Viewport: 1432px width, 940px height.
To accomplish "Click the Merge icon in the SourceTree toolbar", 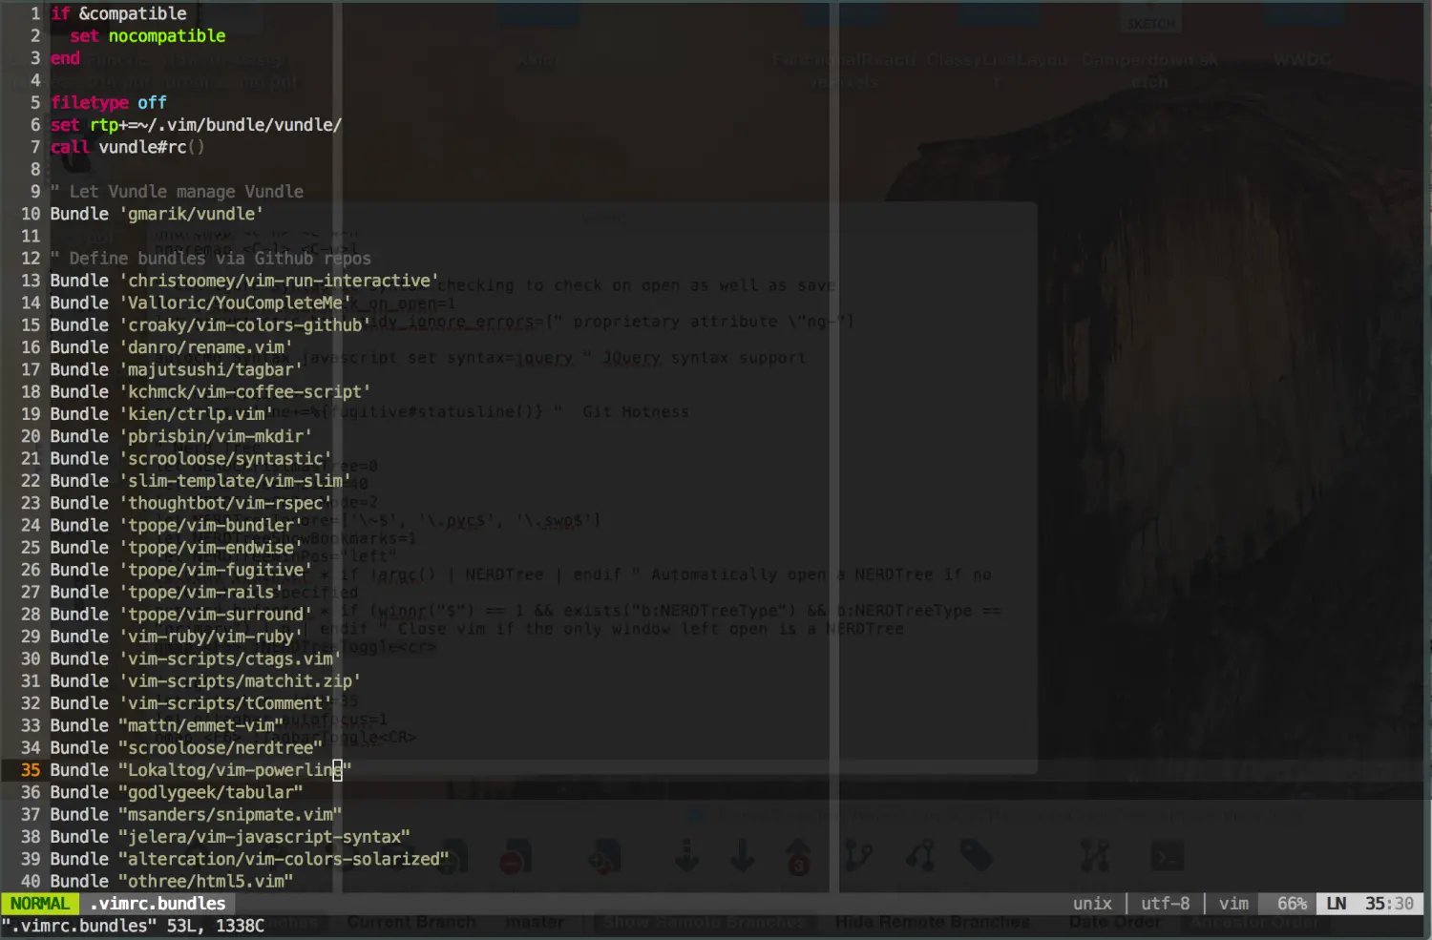I will click(x=920, y=856).
